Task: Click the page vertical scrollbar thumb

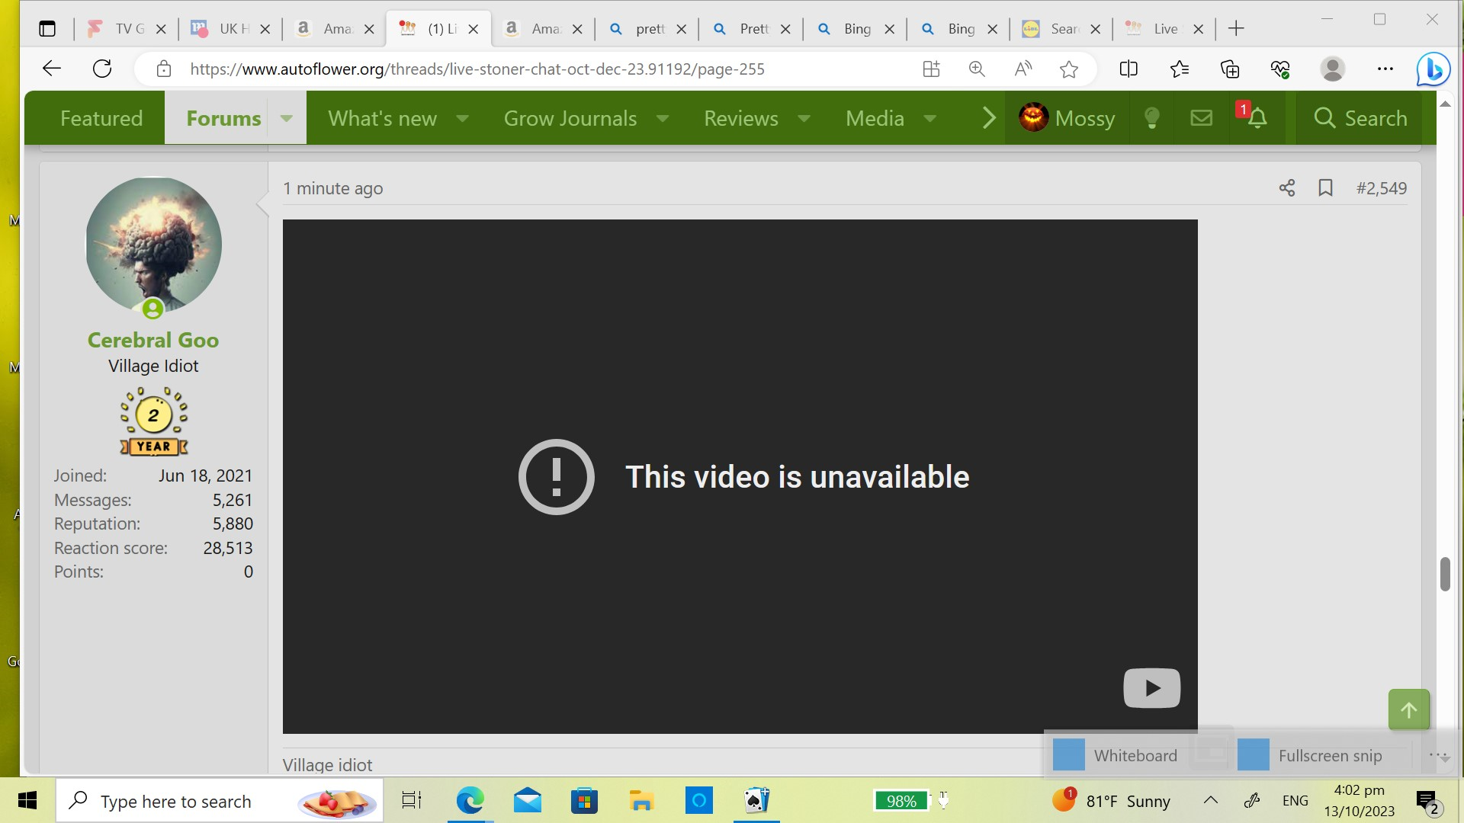Action: (x=1445, y=574)
